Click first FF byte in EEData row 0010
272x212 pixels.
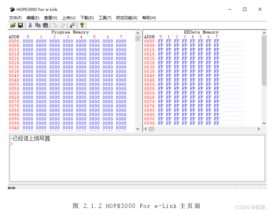161,50
